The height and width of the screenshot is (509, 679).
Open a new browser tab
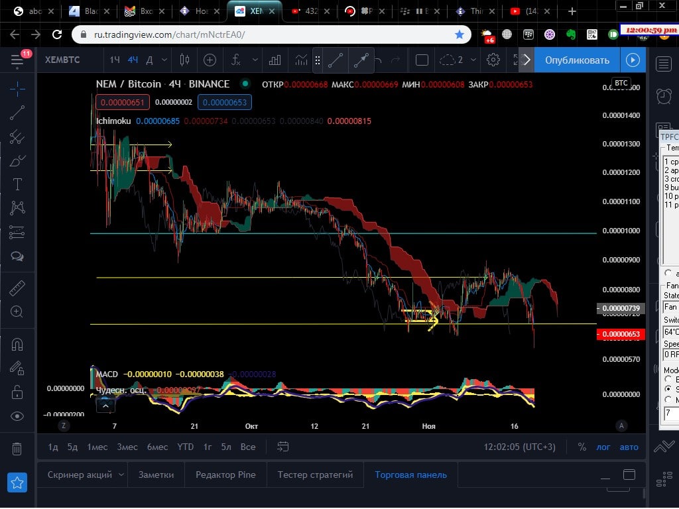point(572,11)
